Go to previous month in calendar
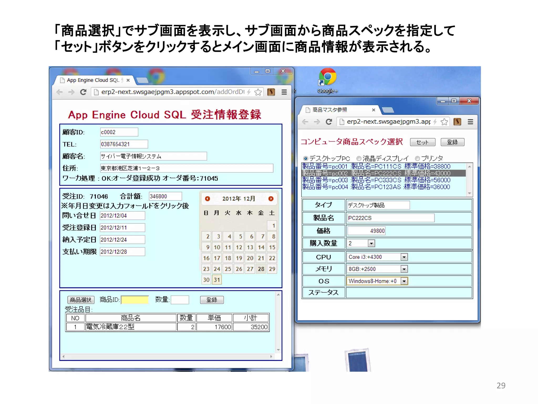538x404 pixels. tap(208, 199)
